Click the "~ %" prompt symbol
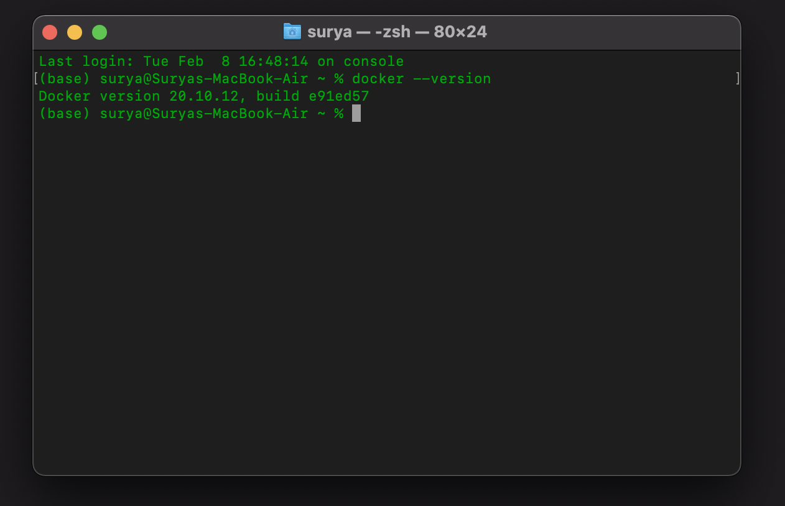 332,114
